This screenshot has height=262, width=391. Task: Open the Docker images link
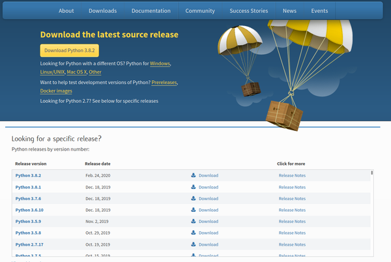56,91
